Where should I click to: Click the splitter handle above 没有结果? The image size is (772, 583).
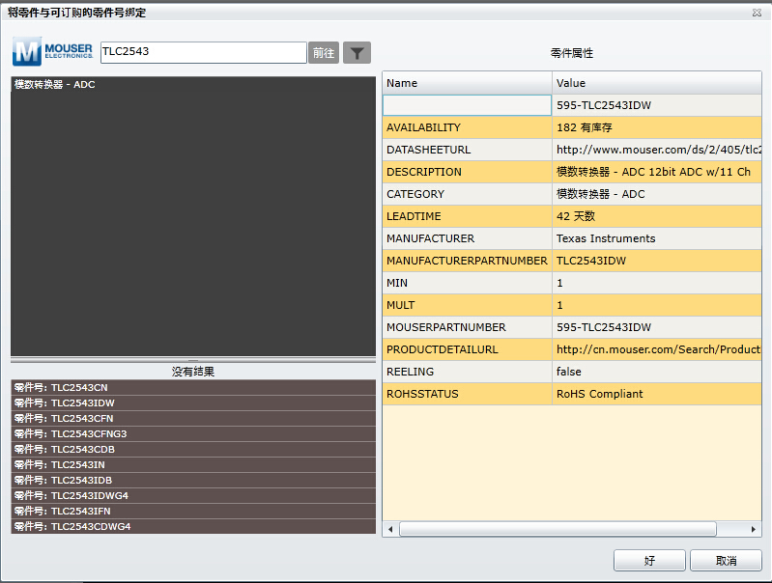point(193,360)
